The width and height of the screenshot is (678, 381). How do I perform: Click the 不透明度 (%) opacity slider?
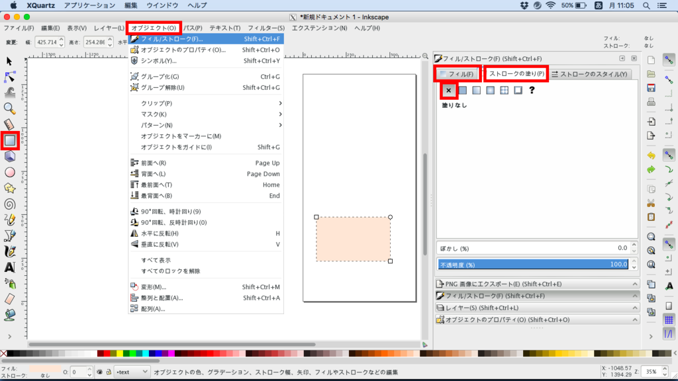click(x=534, y=265)
